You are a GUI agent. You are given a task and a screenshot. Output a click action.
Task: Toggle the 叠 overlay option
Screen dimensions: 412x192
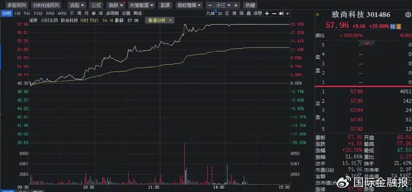pos(249,13)
